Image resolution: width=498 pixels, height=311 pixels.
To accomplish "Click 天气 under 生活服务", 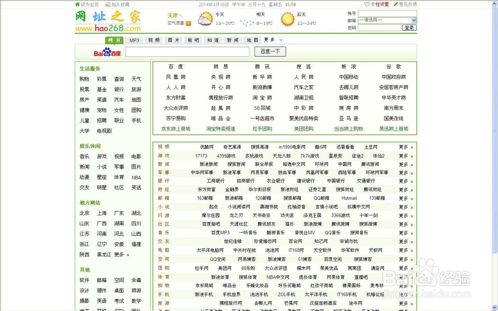I will (x=136, y=79).
